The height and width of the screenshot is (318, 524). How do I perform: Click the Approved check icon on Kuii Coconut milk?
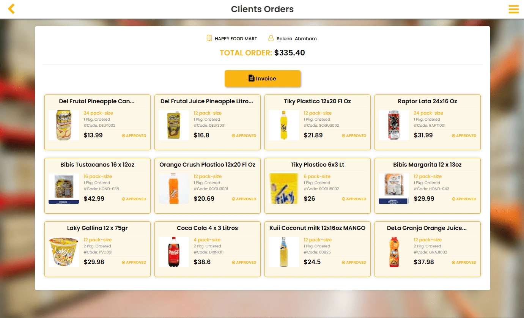coord(343,262)
